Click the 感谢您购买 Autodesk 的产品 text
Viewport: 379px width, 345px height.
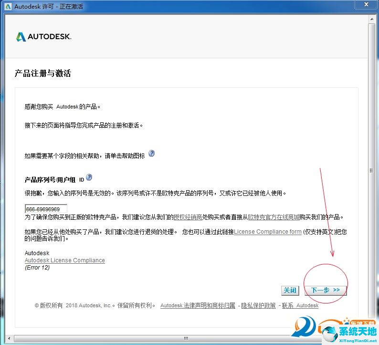pyautogui.click(x=63, y=107)
